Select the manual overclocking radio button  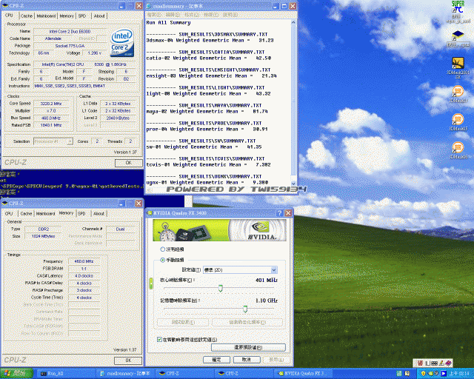tap(163, 260)
